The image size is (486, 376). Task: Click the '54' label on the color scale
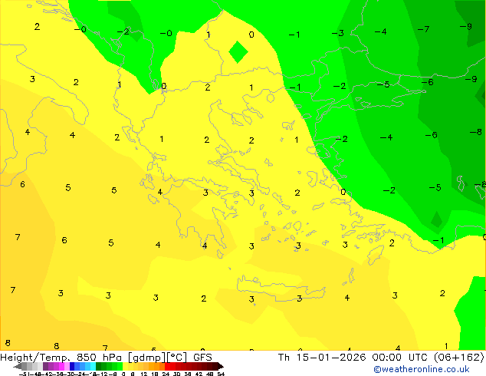221,374
